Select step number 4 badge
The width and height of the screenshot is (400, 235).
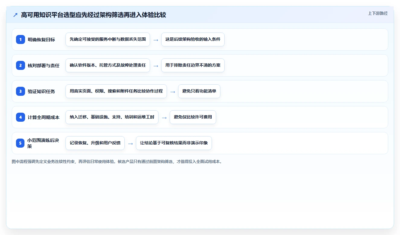[21, 117]
